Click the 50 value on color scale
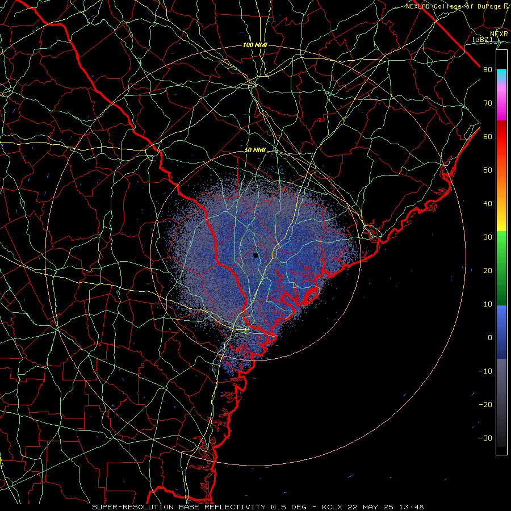Viewport: 511px width, 511px height. (488, 170)
